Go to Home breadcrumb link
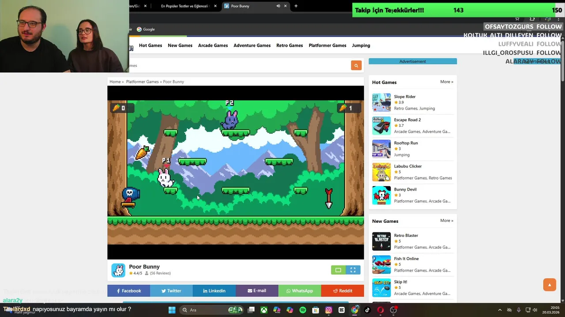 pos(115,82)
